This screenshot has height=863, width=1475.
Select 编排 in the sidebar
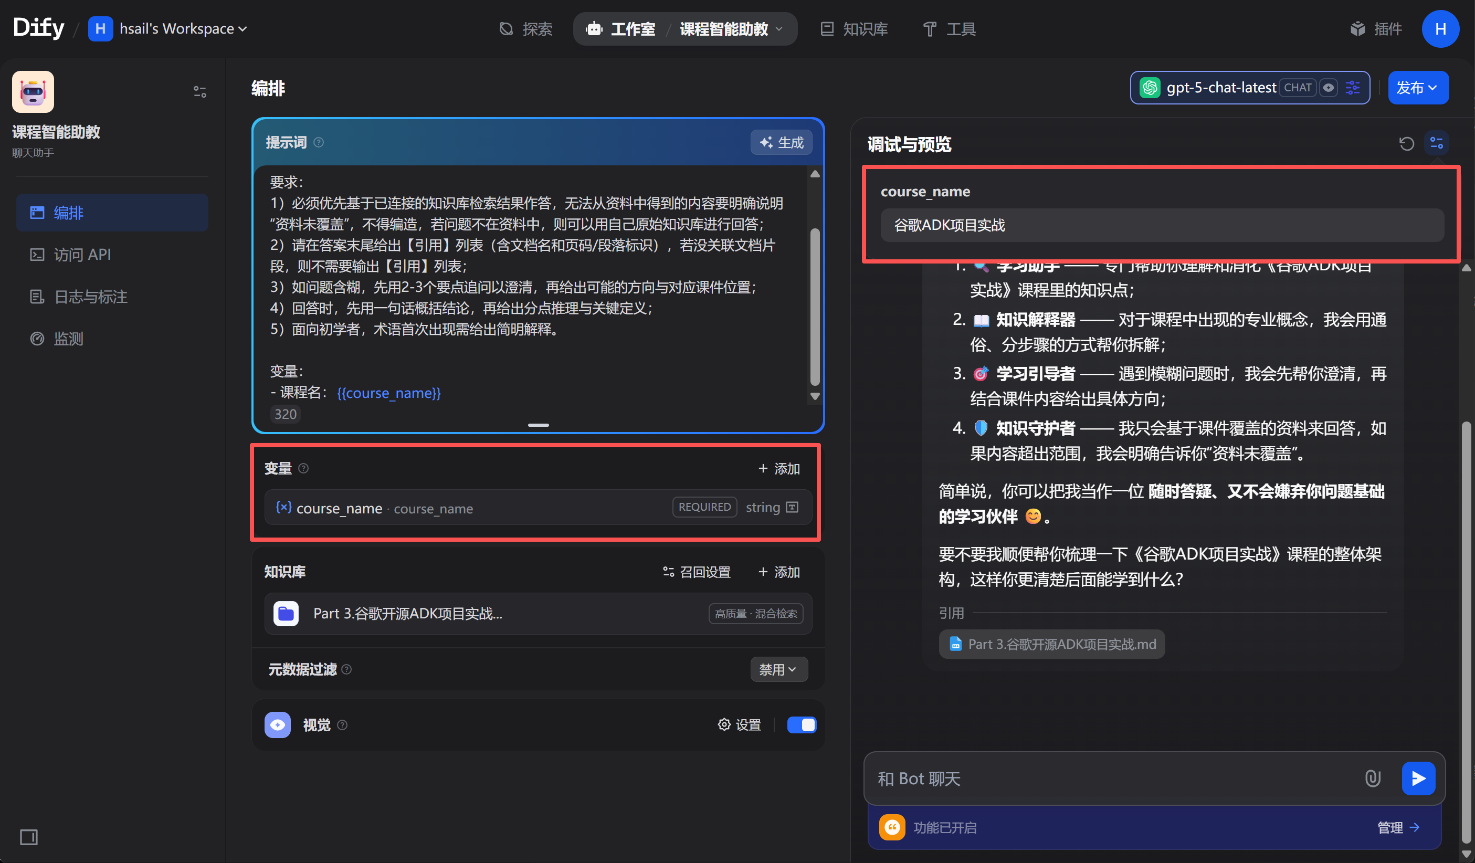coord(112,213)
